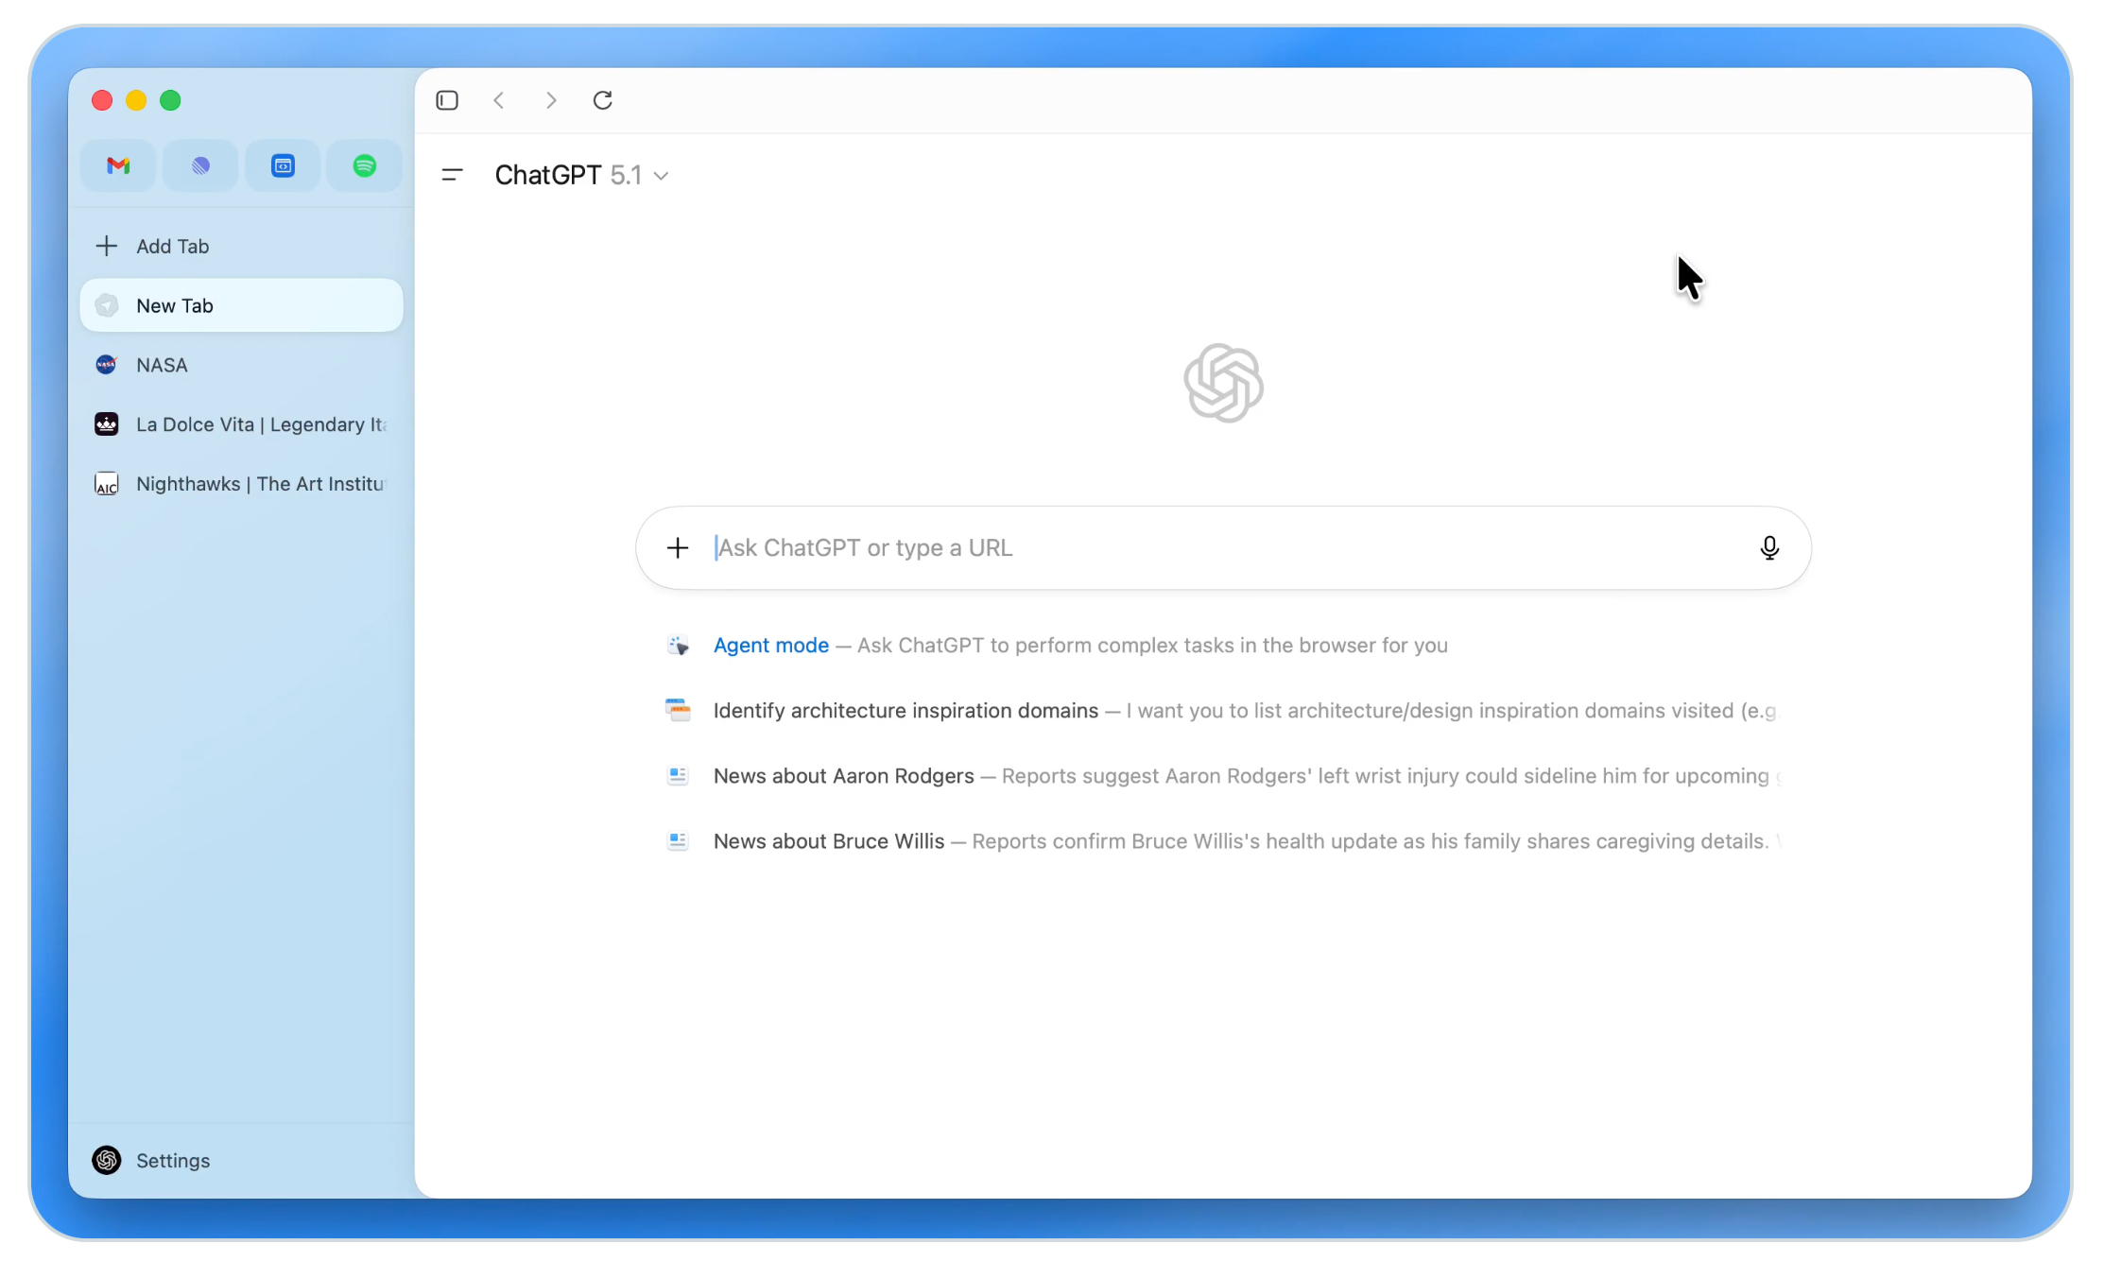Click the Ask ChatGPT or type URL field
Image resolution: width=2104 pixels, height=1278 pixels.
tap(1219, 548)
